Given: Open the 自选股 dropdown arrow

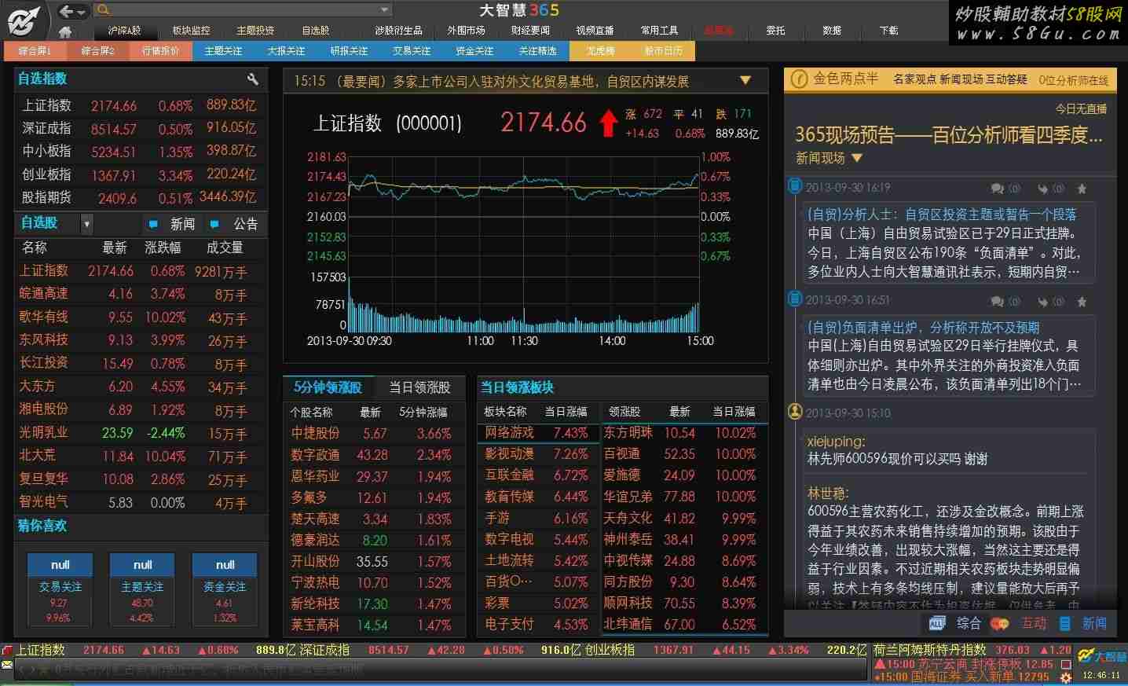Looking at the screenshot, I should pos(86,224).
